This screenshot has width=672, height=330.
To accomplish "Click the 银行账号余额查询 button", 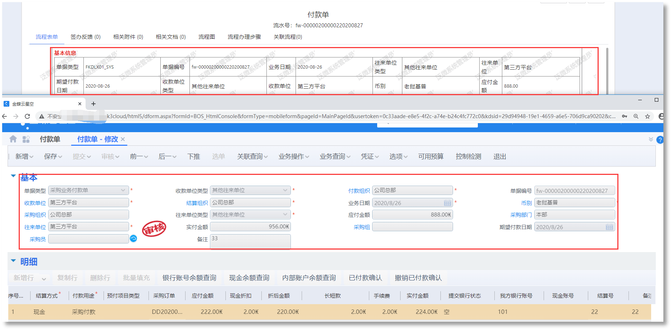I will tap(190, 278).
